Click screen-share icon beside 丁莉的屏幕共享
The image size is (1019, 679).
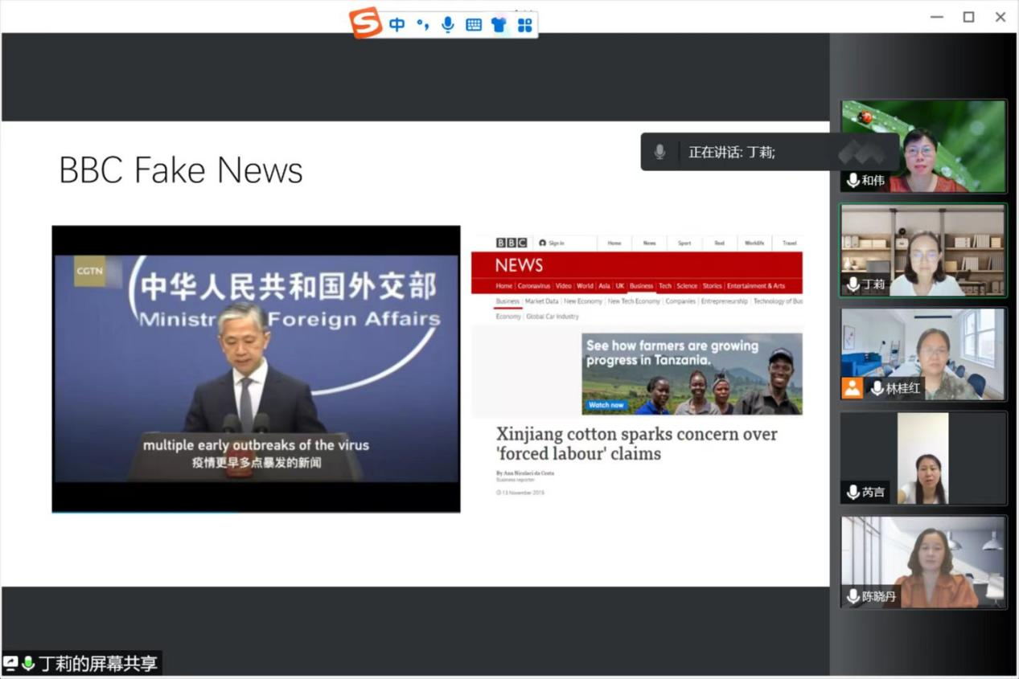tap(10, 664)
